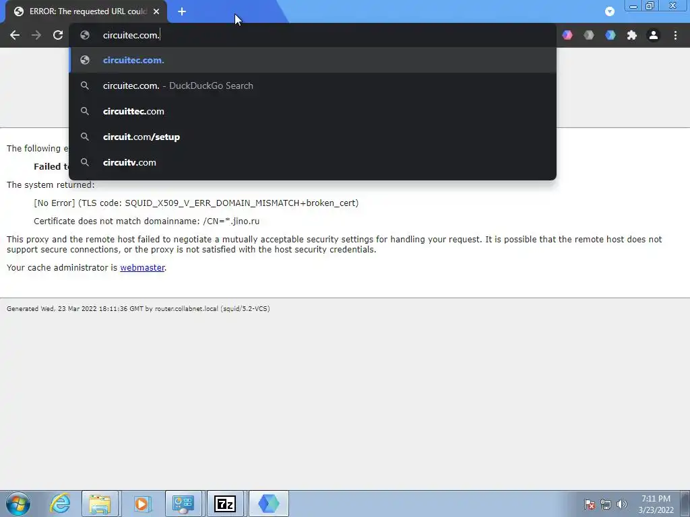
Task: Click the circular dropdown icon in title bar
Action: pyautogui.click(x=609, y=11)
